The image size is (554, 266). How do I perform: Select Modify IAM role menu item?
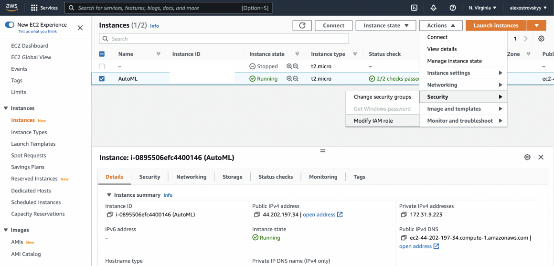[x=373, y=121]
